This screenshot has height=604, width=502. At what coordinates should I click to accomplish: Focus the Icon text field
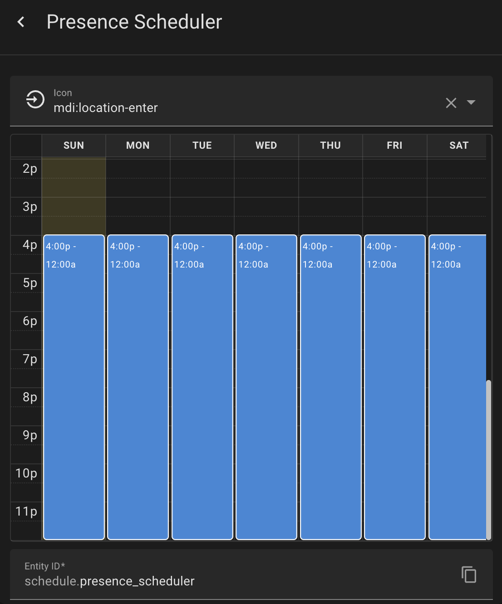[x=245, y=101]
